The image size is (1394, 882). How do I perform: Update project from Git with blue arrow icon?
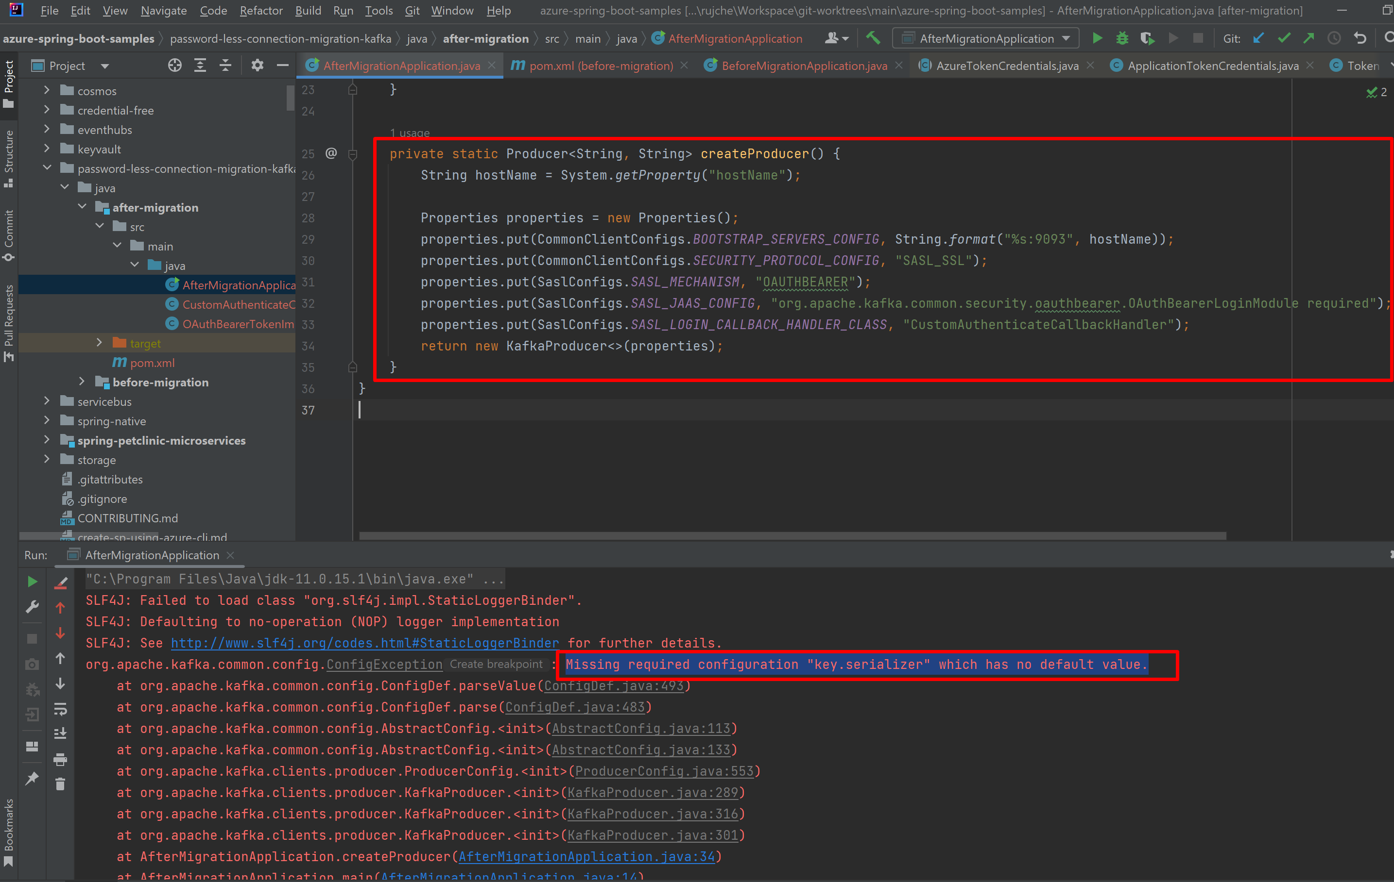click(1257, 38)
